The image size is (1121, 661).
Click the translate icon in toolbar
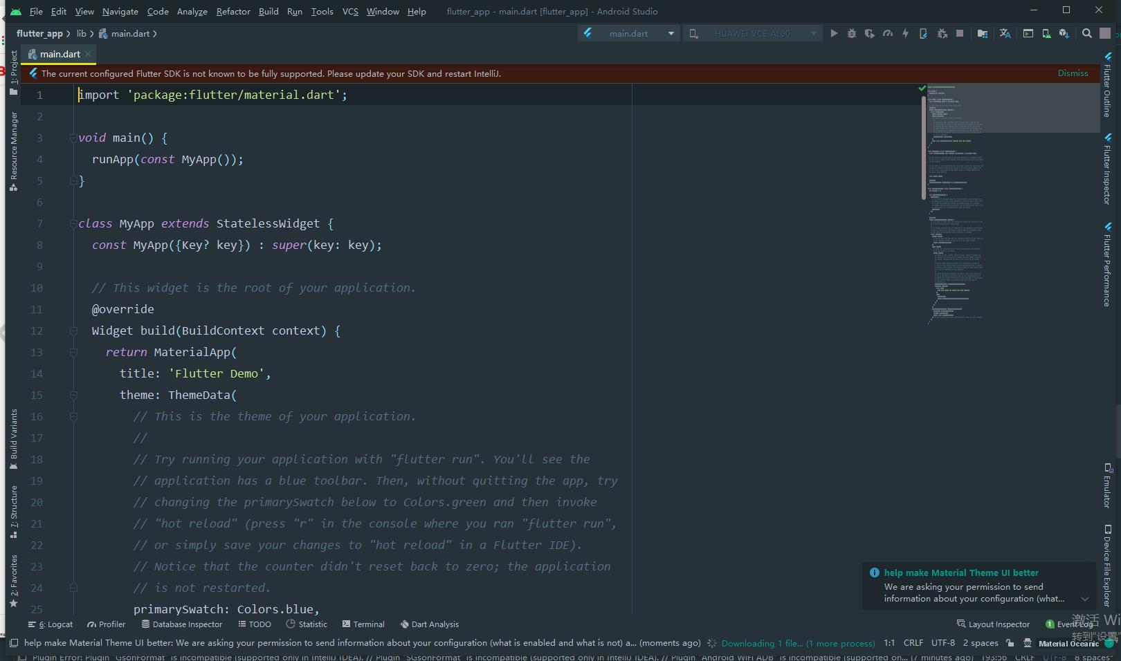click(1005, 33)
